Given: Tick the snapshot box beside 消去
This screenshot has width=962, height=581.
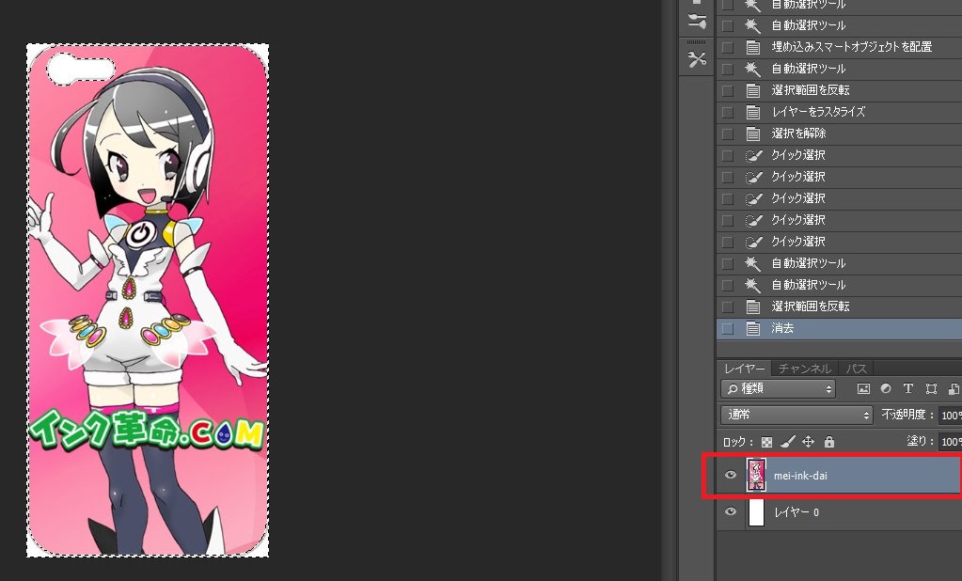Looking at the screenshot, I should (728, 329).
